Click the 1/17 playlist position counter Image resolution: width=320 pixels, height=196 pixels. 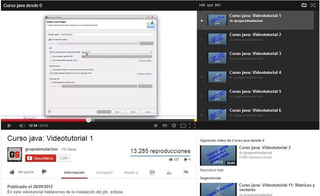(x=210, y=5)
